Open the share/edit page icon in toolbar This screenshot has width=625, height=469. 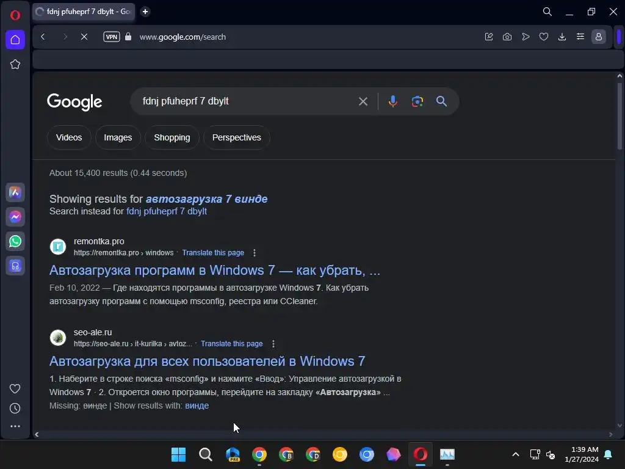coord(489,37)
